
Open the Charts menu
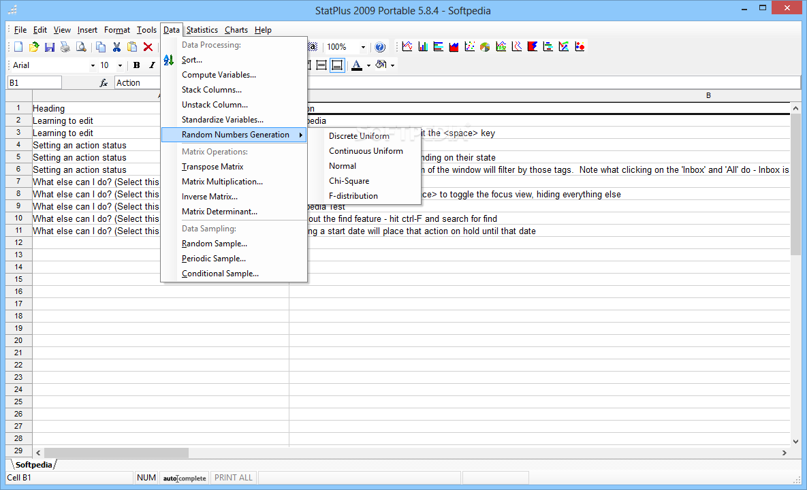click(x=236, y=30)
